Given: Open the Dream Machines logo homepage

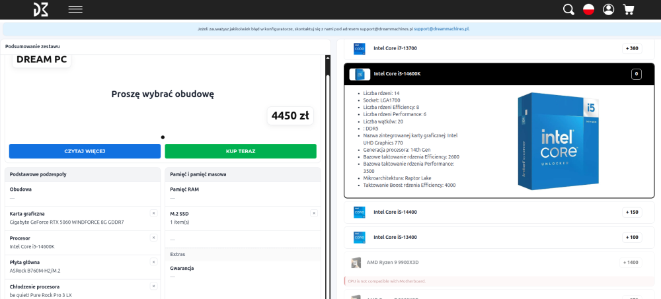Looking at the screenshot, I should (41, 9).
